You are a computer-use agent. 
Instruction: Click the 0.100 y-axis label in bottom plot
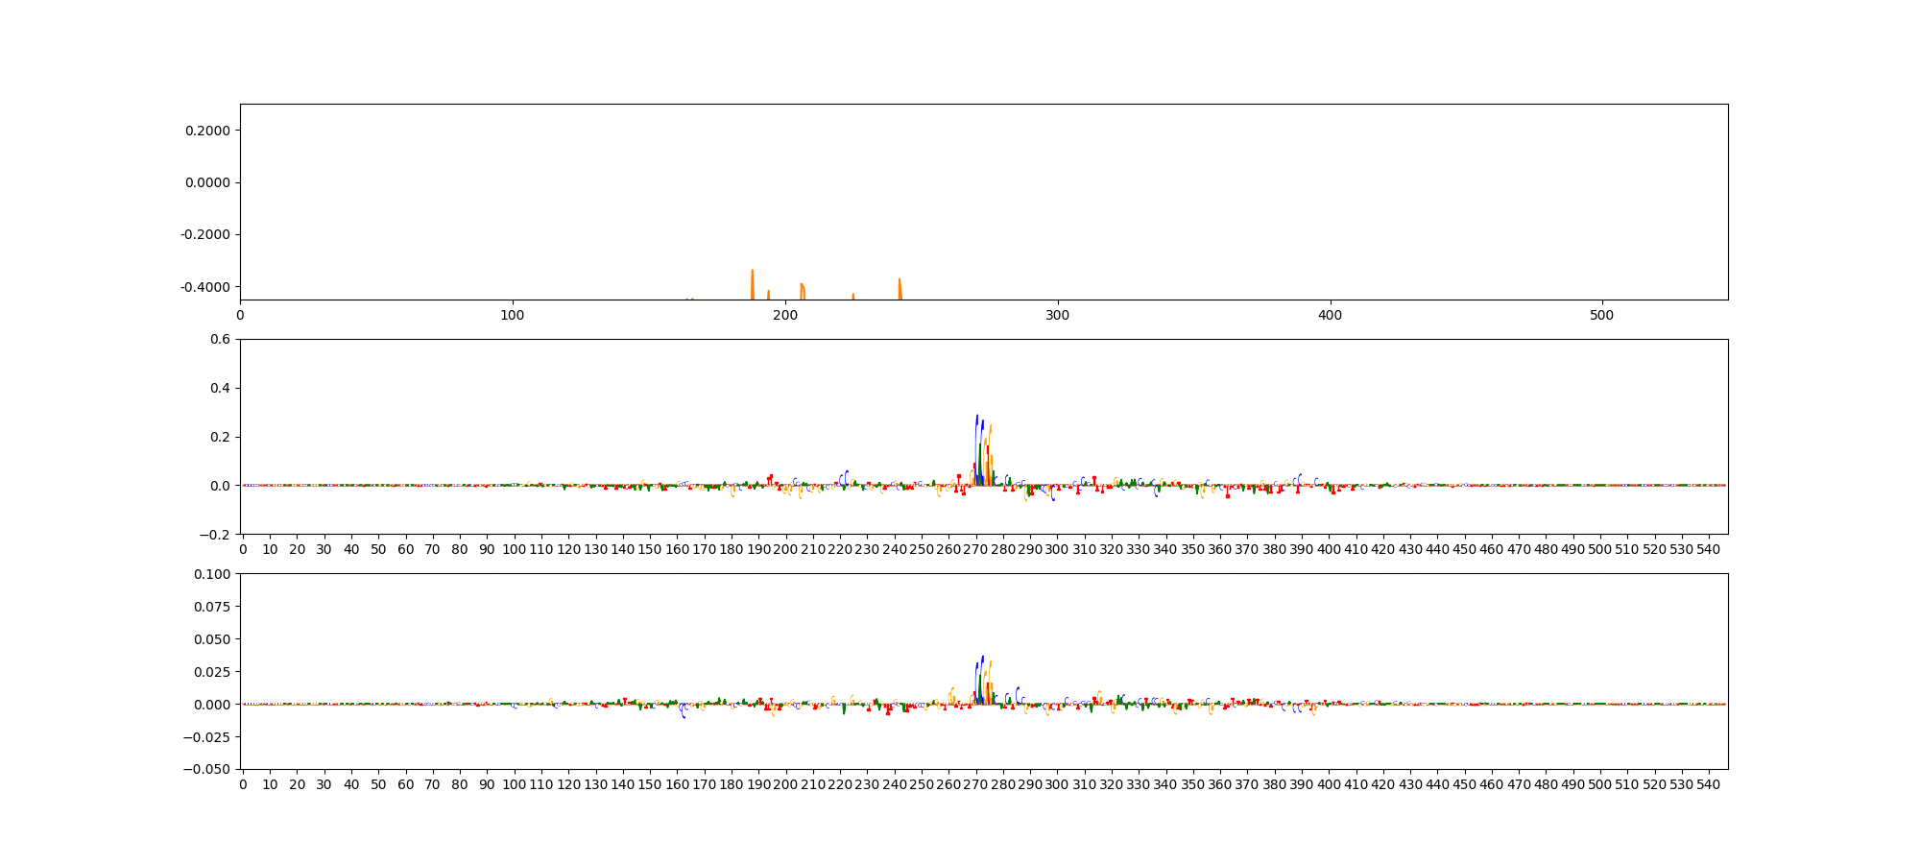click(x=213, y=574)
